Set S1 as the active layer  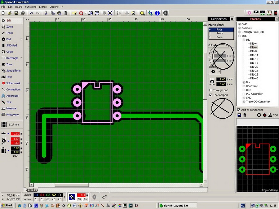[42, 199]
